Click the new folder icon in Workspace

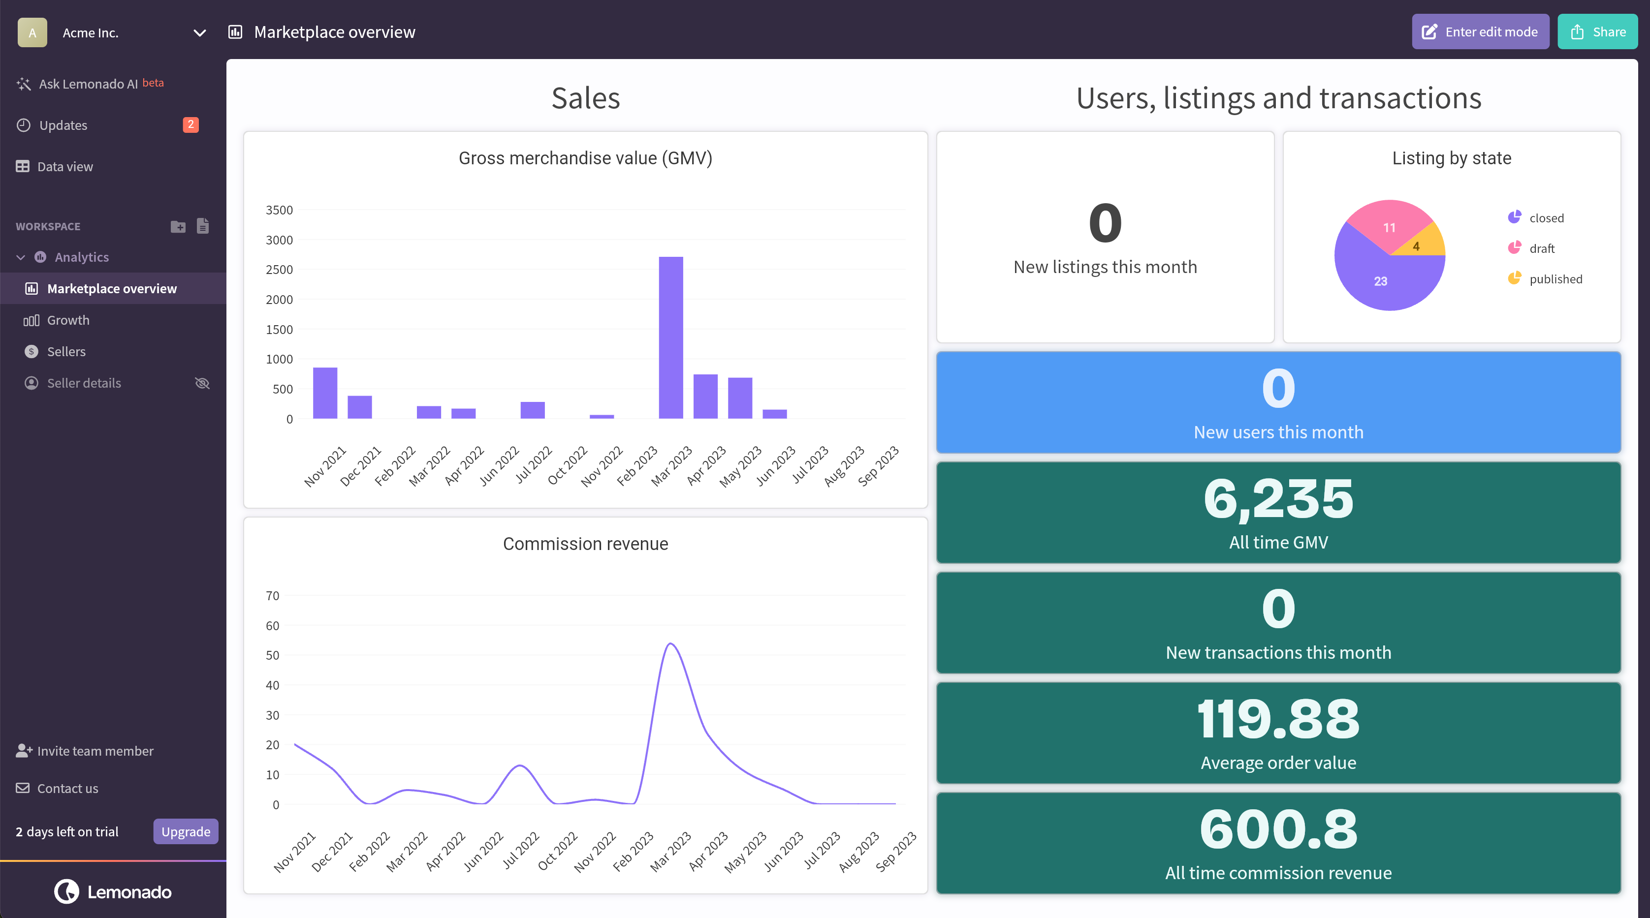coord(178,226)
